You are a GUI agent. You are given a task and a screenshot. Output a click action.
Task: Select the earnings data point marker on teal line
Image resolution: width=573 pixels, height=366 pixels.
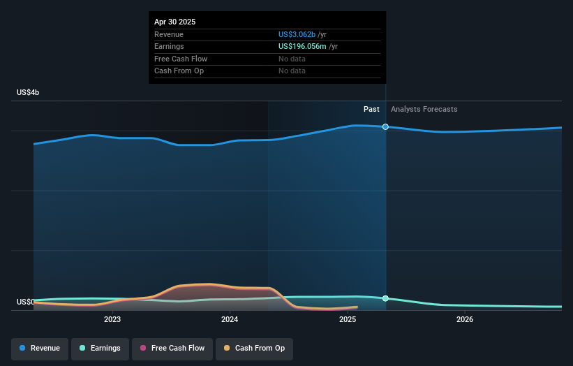[x=385, y=298]
